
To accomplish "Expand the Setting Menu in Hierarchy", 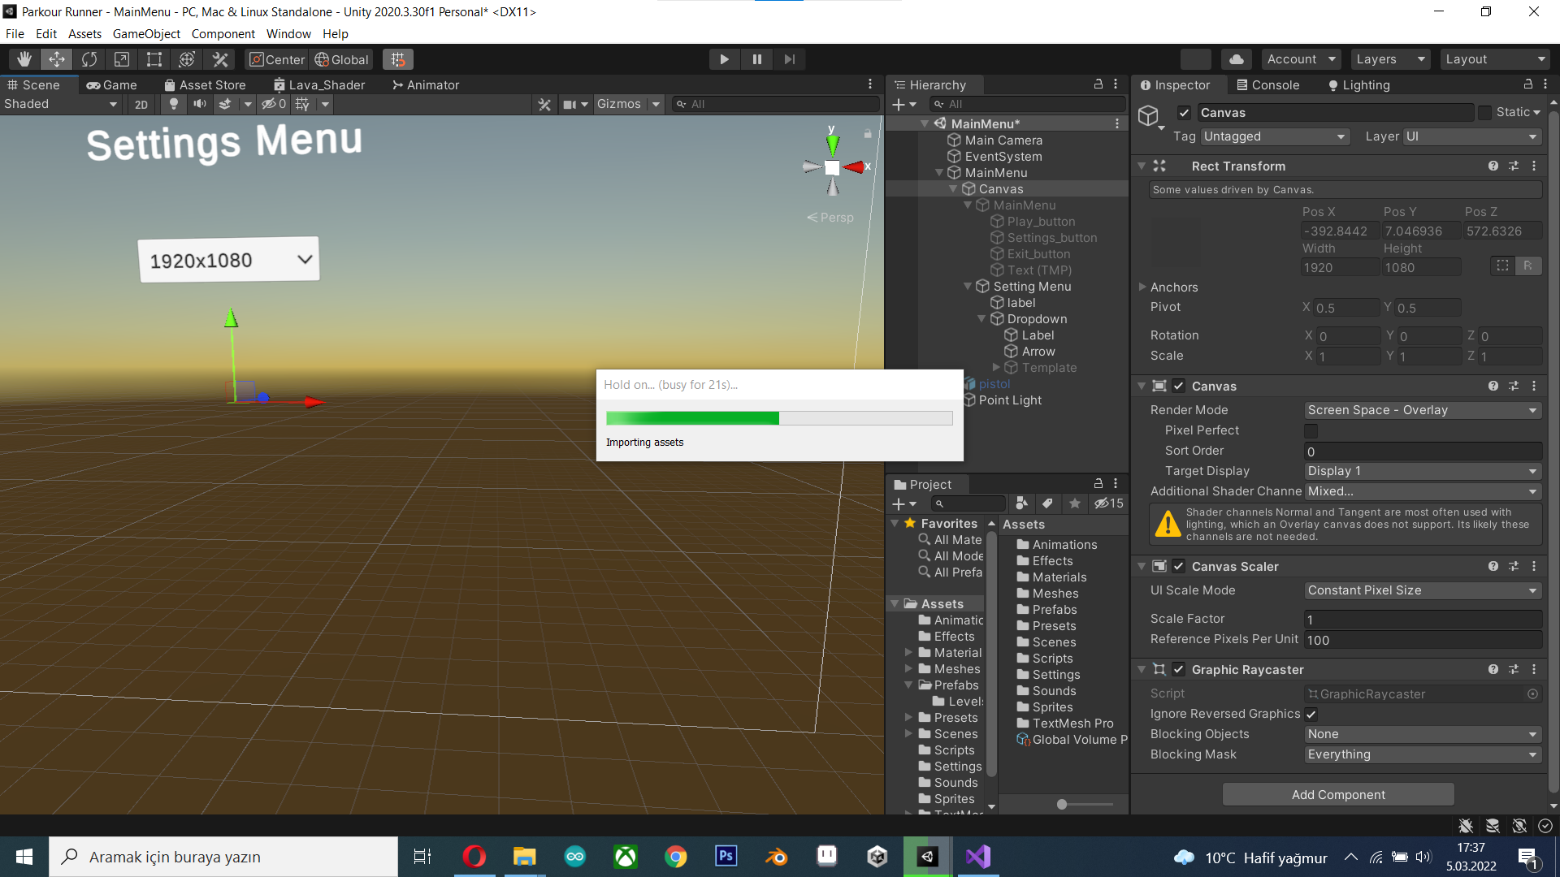I will (x=968, y=286).
